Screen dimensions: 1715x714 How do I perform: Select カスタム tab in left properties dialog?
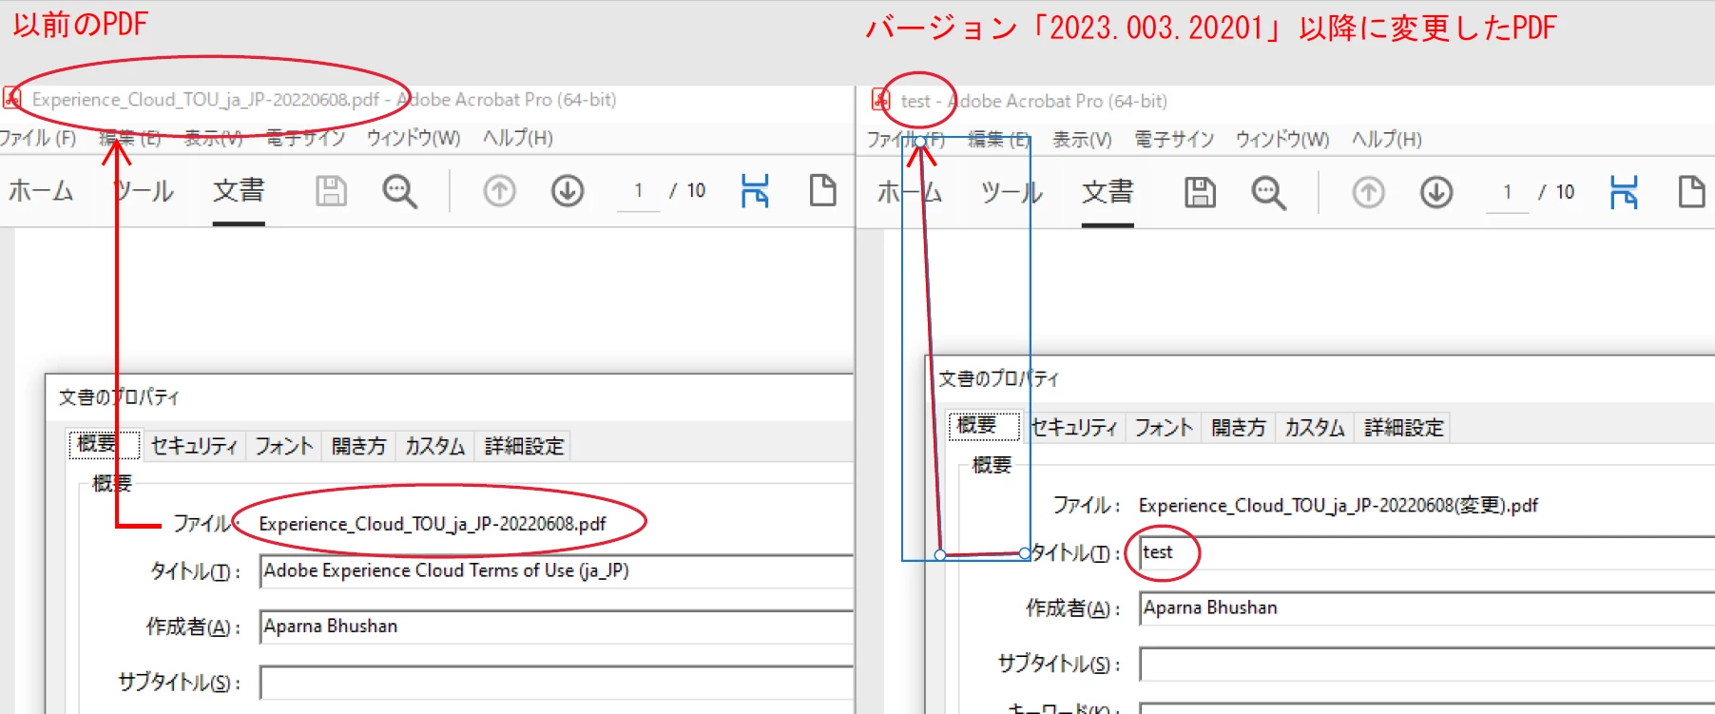point(434,446)
